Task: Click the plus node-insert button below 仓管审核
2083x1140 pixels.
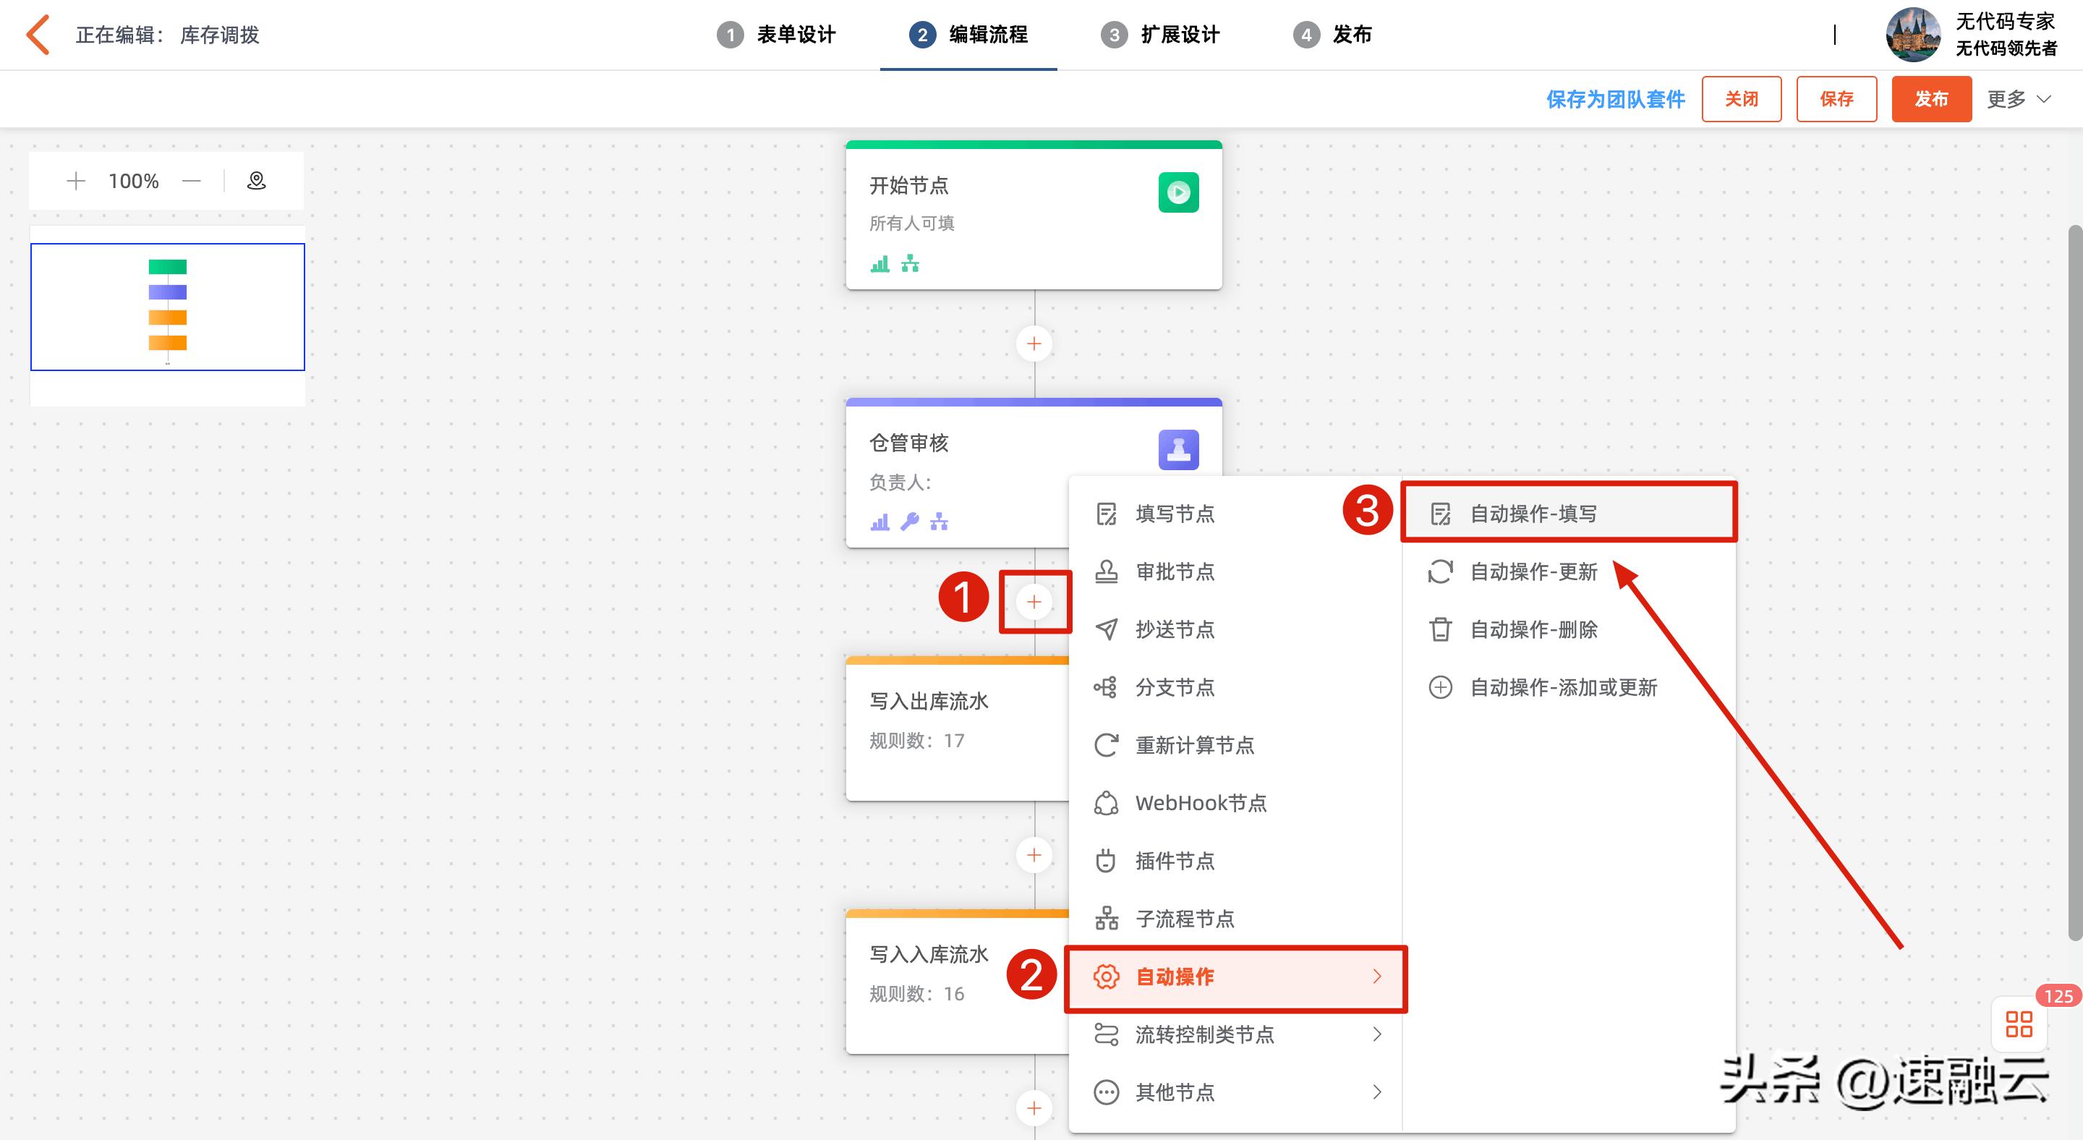Action: 1034,600
